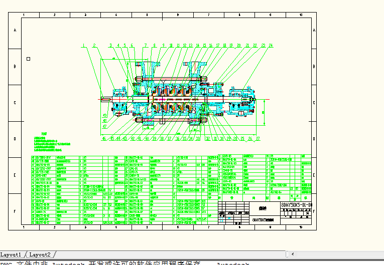
Task: Select part callout number 20
Action: tap(239, 45)
